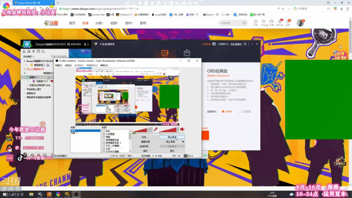Open settings gear in 斗鱼直播管家 title bar
352x198 pixels.
(x=245, y=44)
